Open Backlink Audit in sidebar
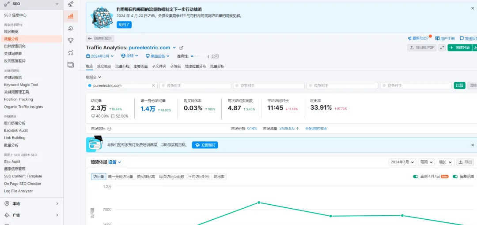The image size is (477, 225). [x=16, y=130]
